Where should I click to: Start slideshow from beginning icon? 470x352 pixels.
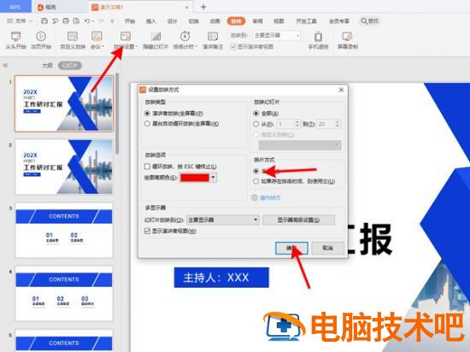click(x=15, y=37)
